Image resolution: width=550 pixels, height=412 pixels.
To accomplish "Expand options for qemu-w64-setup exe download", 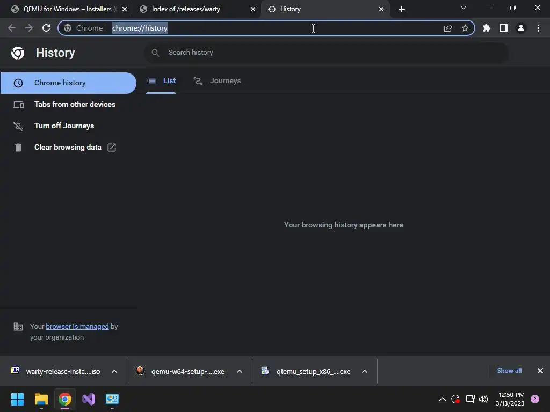I will 240,371.
